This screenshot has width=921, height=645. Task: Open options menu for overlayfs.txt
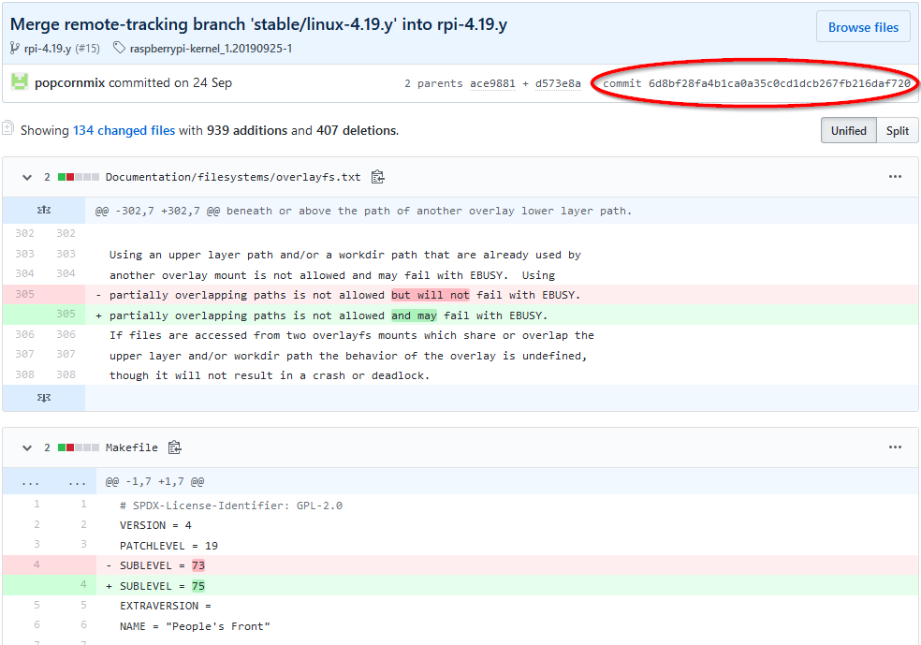tap(895, 176)
